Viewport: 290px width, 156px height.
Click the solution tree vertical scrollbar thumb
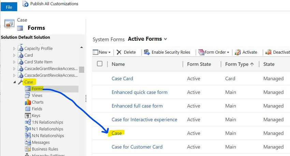[x=82, y=70]
